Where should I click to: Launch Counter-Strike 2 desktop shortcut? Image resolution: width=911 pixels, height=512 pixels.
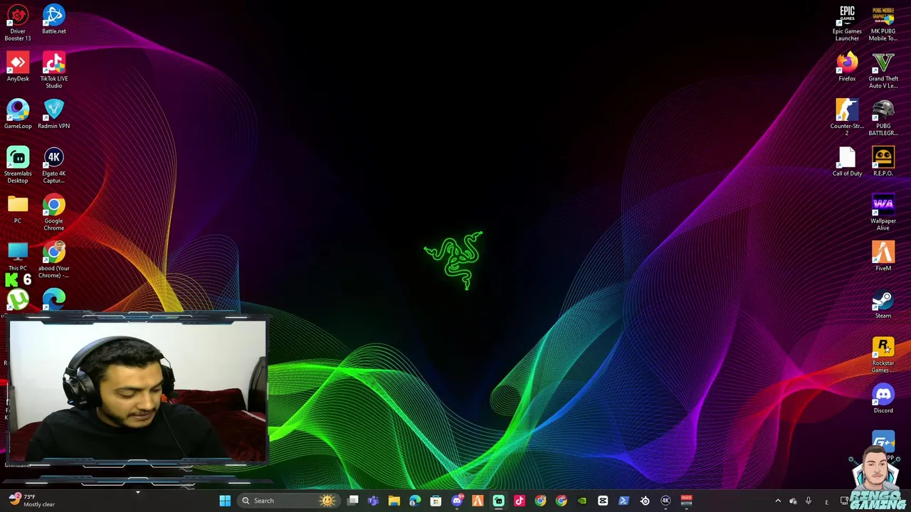click(847, 118)
